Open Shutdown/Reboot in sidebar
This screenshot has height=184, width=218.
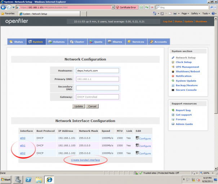point(188,71)
